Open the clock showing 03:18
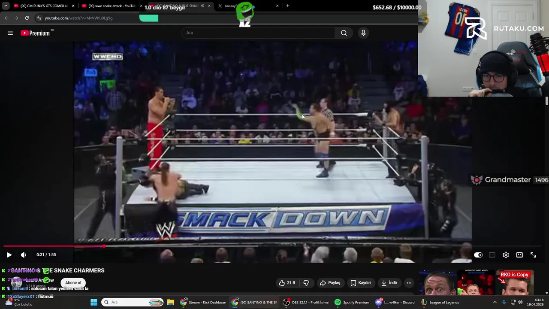The height and width of the screenshot is (309, 549). coord(535,302)
